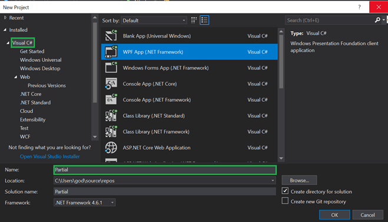This screenshot has height=222, width=388.
Task: Collapse the Installed tree node
Action: click(5, 29)
